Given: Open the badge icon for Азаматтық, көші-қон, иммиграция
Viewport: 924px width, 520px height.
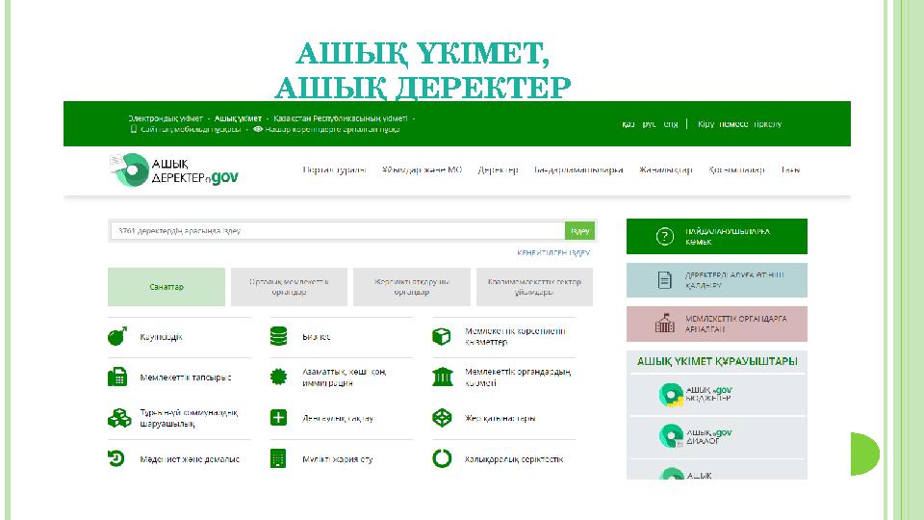Looking at the screenshot, I should pos(278,377).
